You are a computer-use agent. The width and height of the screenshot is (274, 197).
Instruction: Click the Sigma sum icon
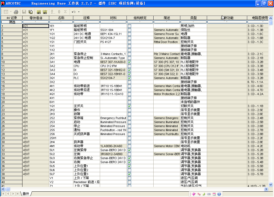(x=66, y=12)
